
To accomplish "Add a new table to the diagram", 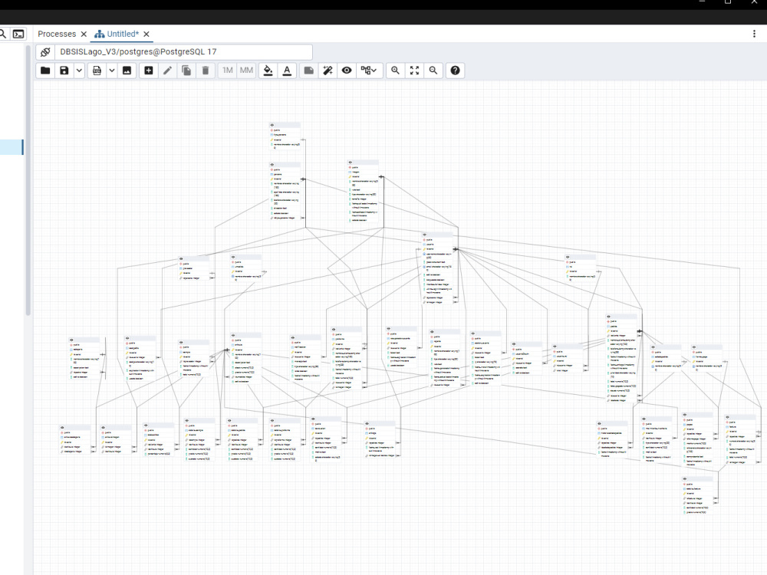I will coord(148,71).
